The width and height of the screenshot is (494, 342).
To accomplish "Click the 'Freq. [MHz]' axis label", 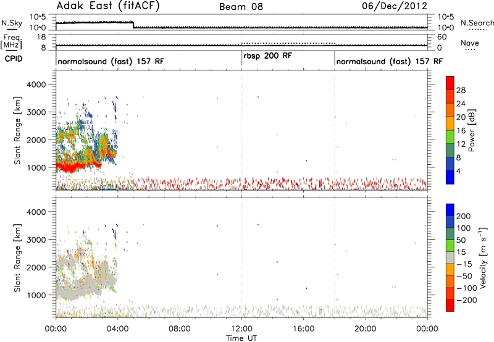I will click(12, 42).
